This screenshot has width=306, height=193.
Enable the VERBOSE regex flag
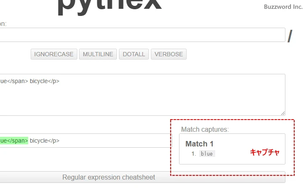coord(169,54)
